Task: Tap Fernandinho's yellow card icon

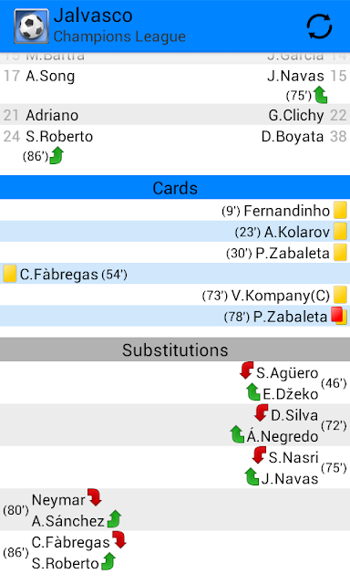Action: coord(340,210)
